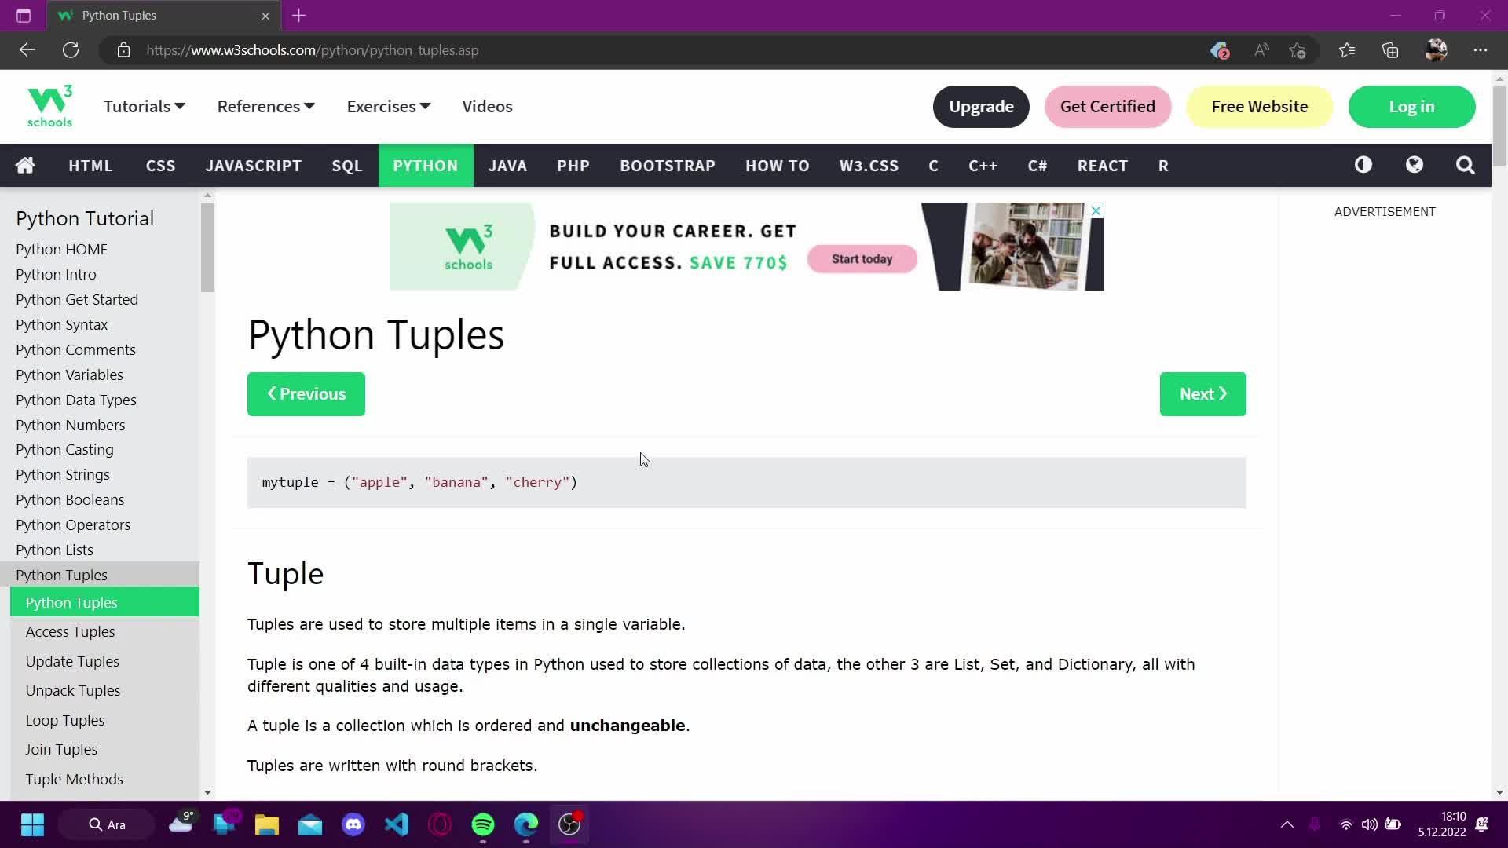The image size is (1508, 848).
Task: Open Read aloud icon
Action: (1261, 50)
